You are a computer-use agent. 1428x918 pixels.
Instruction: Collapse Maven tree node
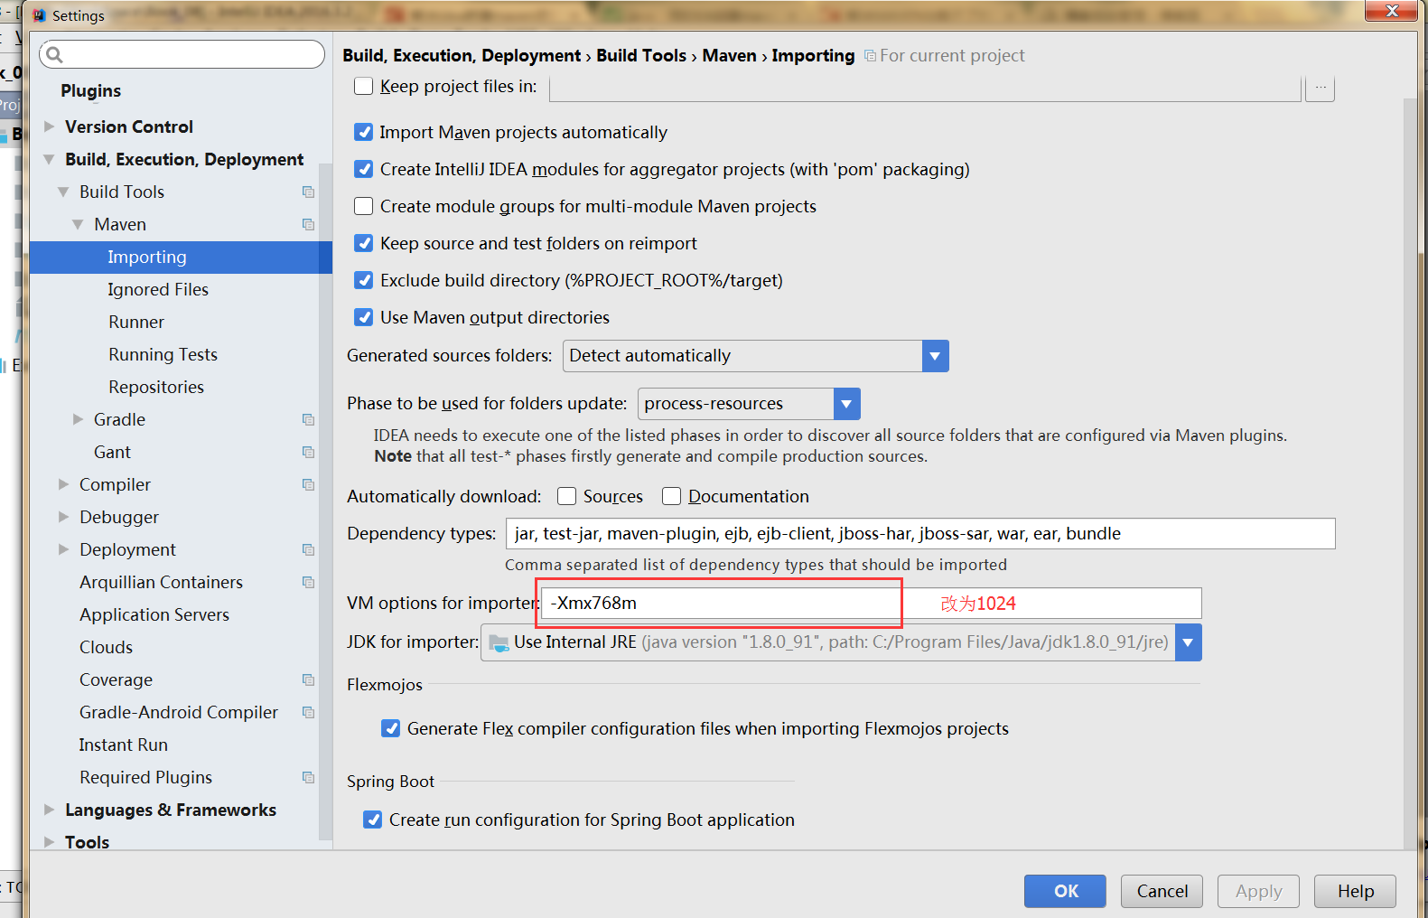(x=78, y=224)
